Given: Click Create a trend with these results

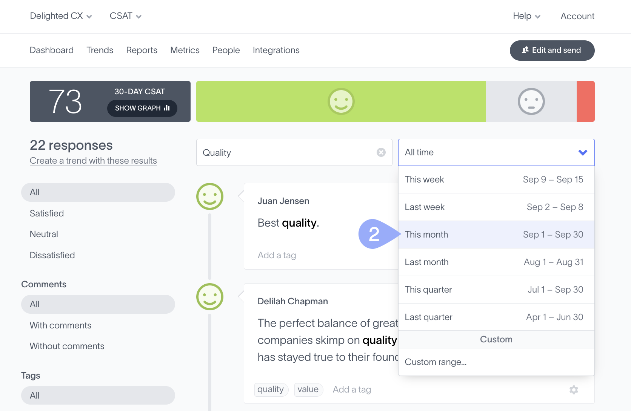Looking at the screenshot, I should (93, 161).
